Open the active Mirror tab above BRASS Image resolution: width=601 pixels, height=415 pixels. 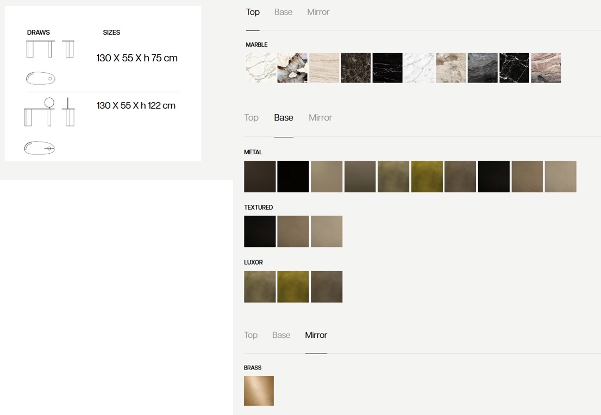coord(316,335)
